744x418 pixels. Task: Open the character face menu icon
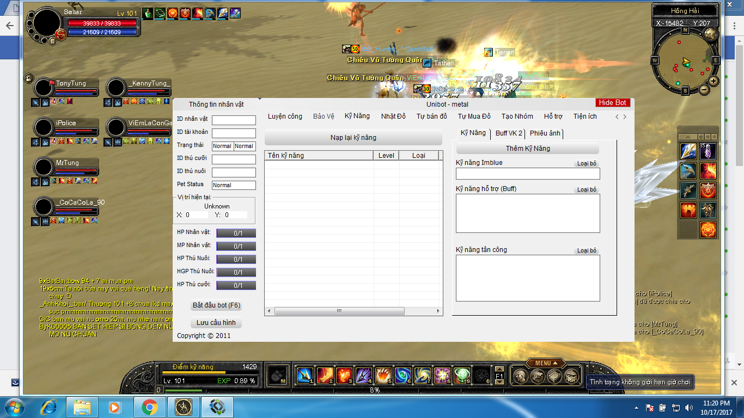point(521,376)
